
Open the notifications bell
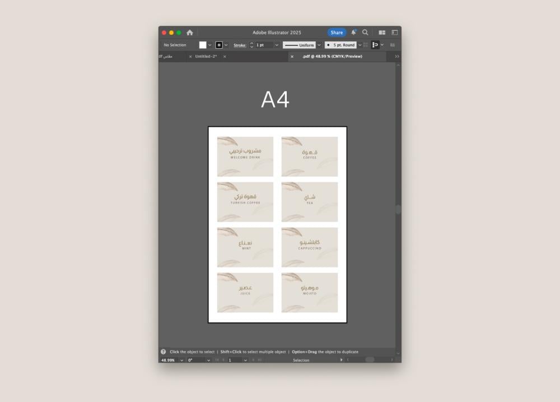(x=353, y=33)
